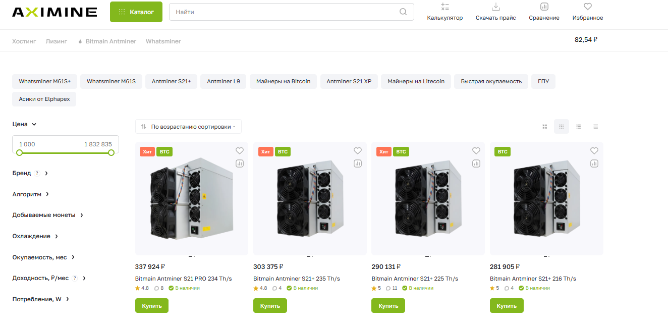Select the Antminer L9 tag
The height and width of the screenshot is (328, 668).
224,81
